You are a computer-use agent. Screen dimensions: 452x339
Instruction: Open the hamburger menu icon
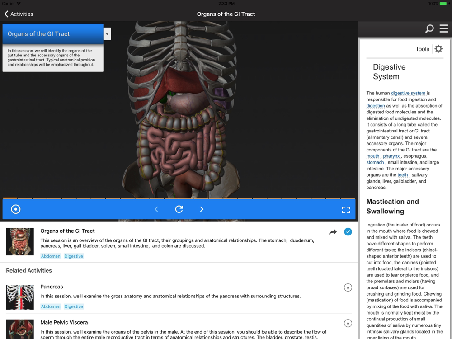tap(444, 29)
